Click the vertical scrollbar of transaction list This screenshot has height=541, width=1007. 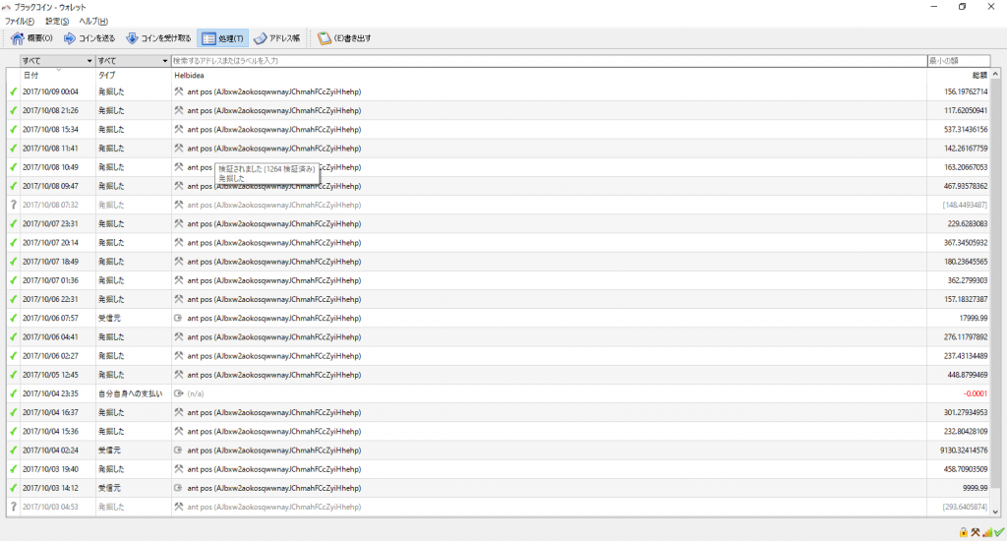pyautogui.click(x=998, y=295)
